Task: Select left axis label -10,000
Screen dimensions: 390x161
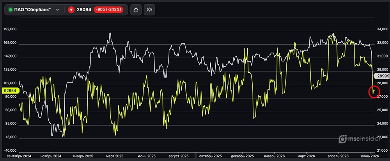Action: pyautogui.click(x=11, y=150)
